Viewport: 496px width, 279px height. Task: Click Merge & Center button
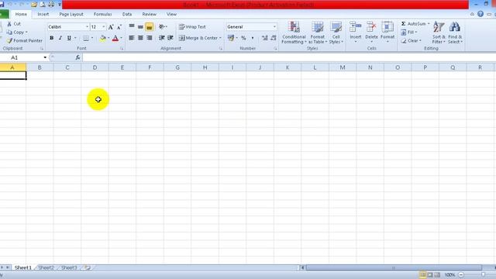coord(198,38)
